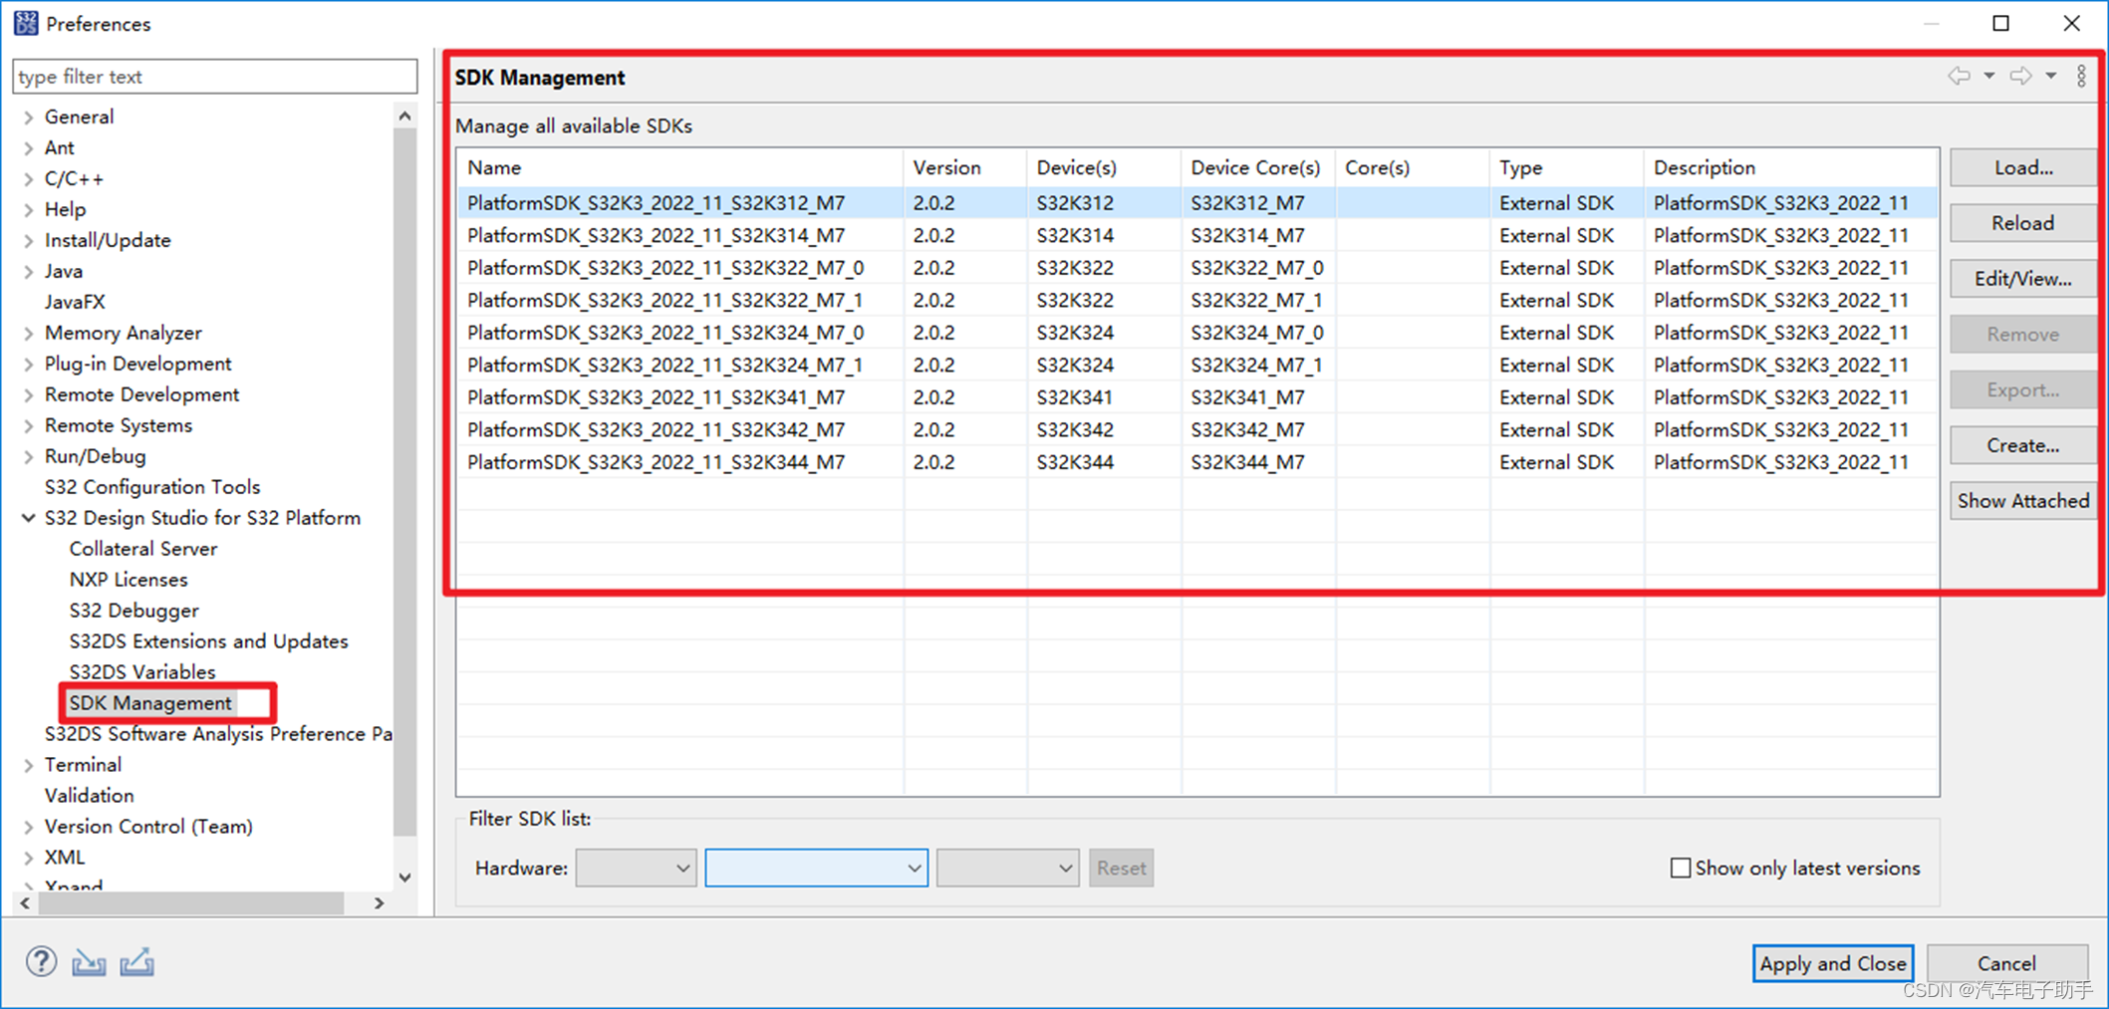Open S32 Configuration Tools page
Image resolution: width=2109 pixels, height=1009 pixels.
(x=152, y=487)
